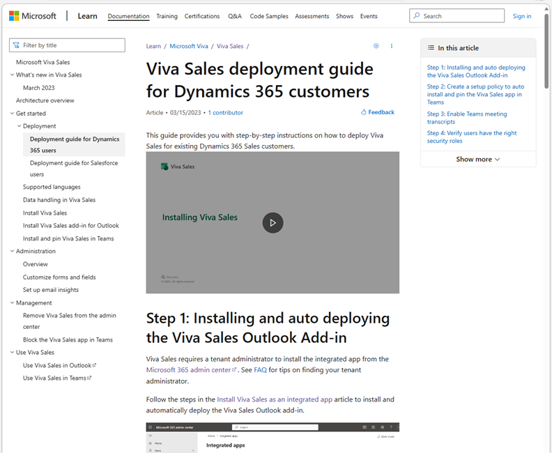552x453 pixels.
Task: Select Architecture overview in the sidebar
Action: click(x=45, y=100)
